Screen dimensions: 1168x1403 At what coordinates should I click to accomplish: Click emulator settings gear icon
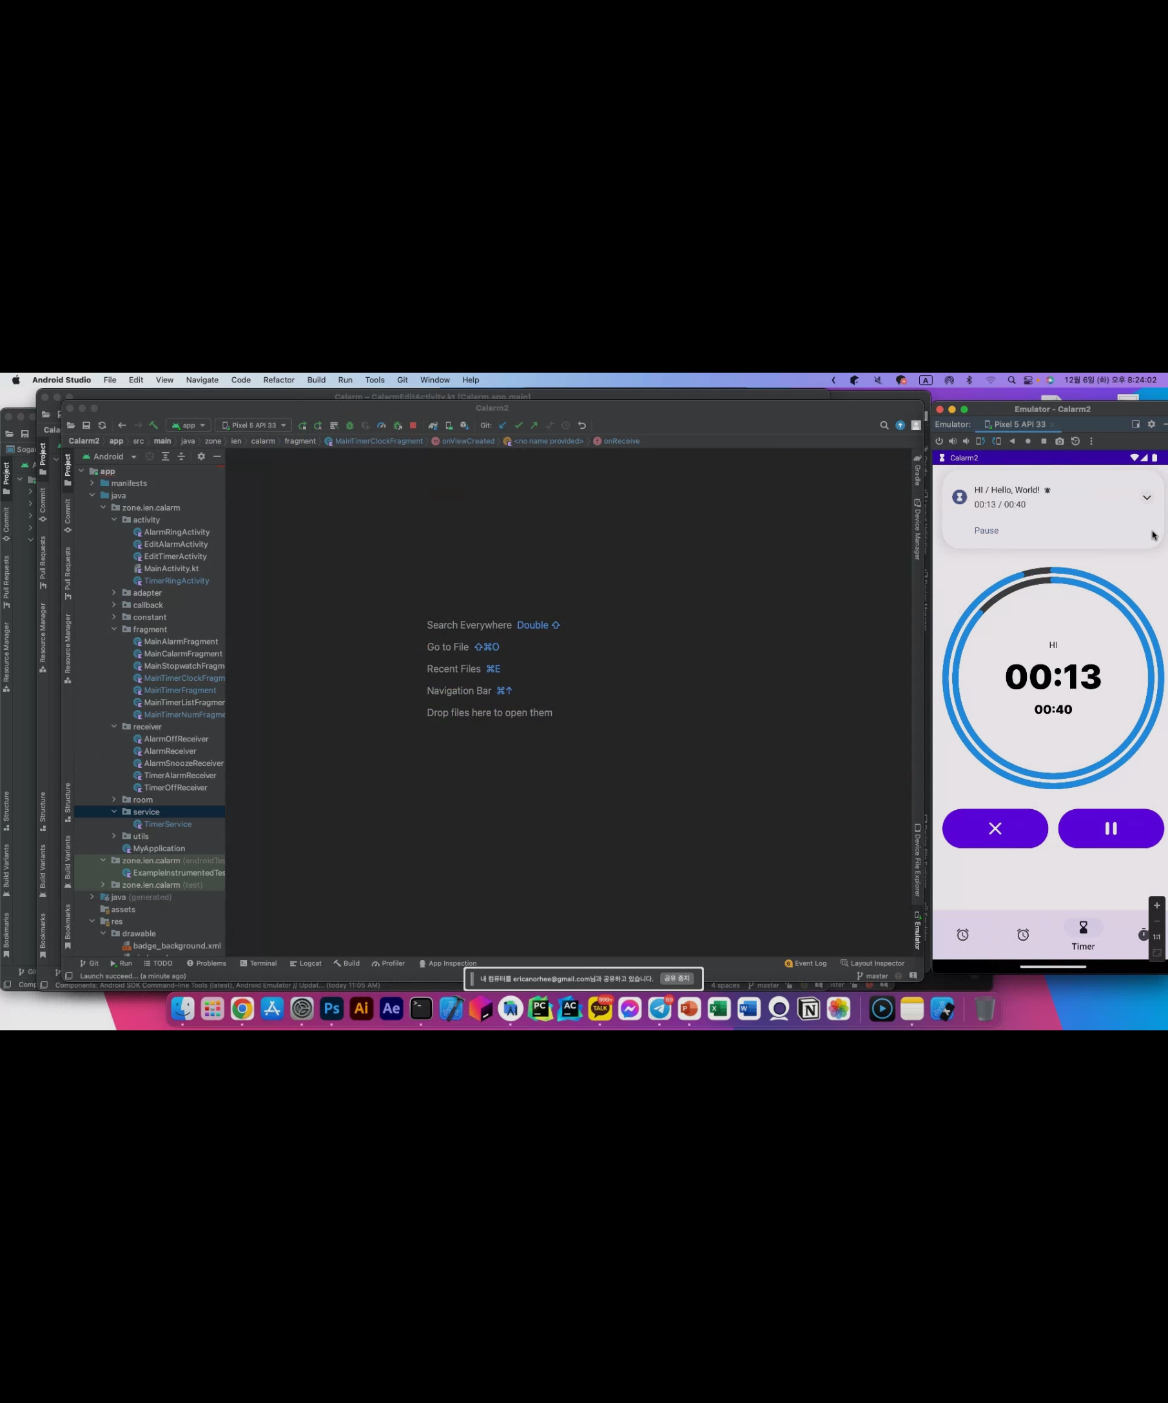[1151, 424]
